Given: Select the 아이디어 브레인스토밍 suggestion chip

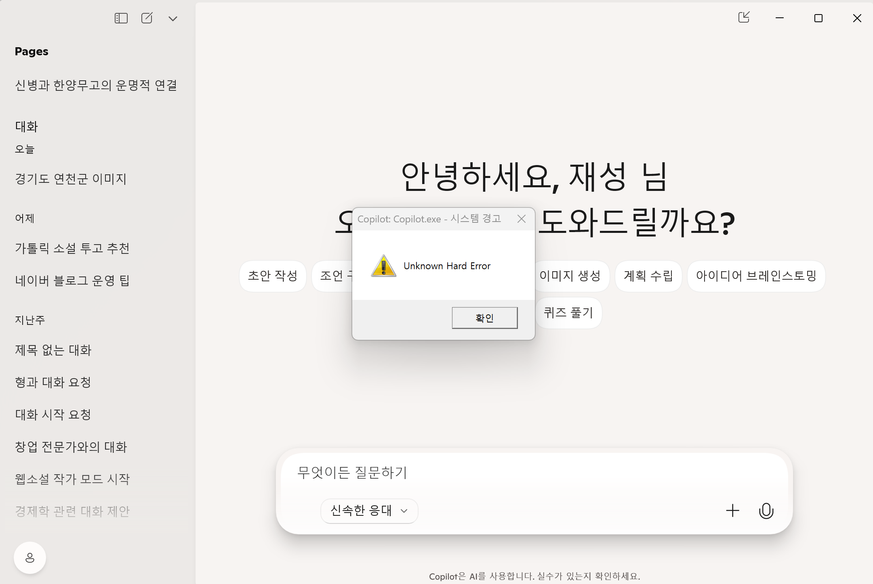Looking at the screenshot, I should (756, 276).
